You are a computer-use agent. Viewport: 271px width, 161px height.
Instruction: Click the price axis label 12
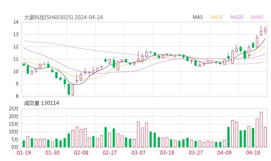tap(16, 47)
